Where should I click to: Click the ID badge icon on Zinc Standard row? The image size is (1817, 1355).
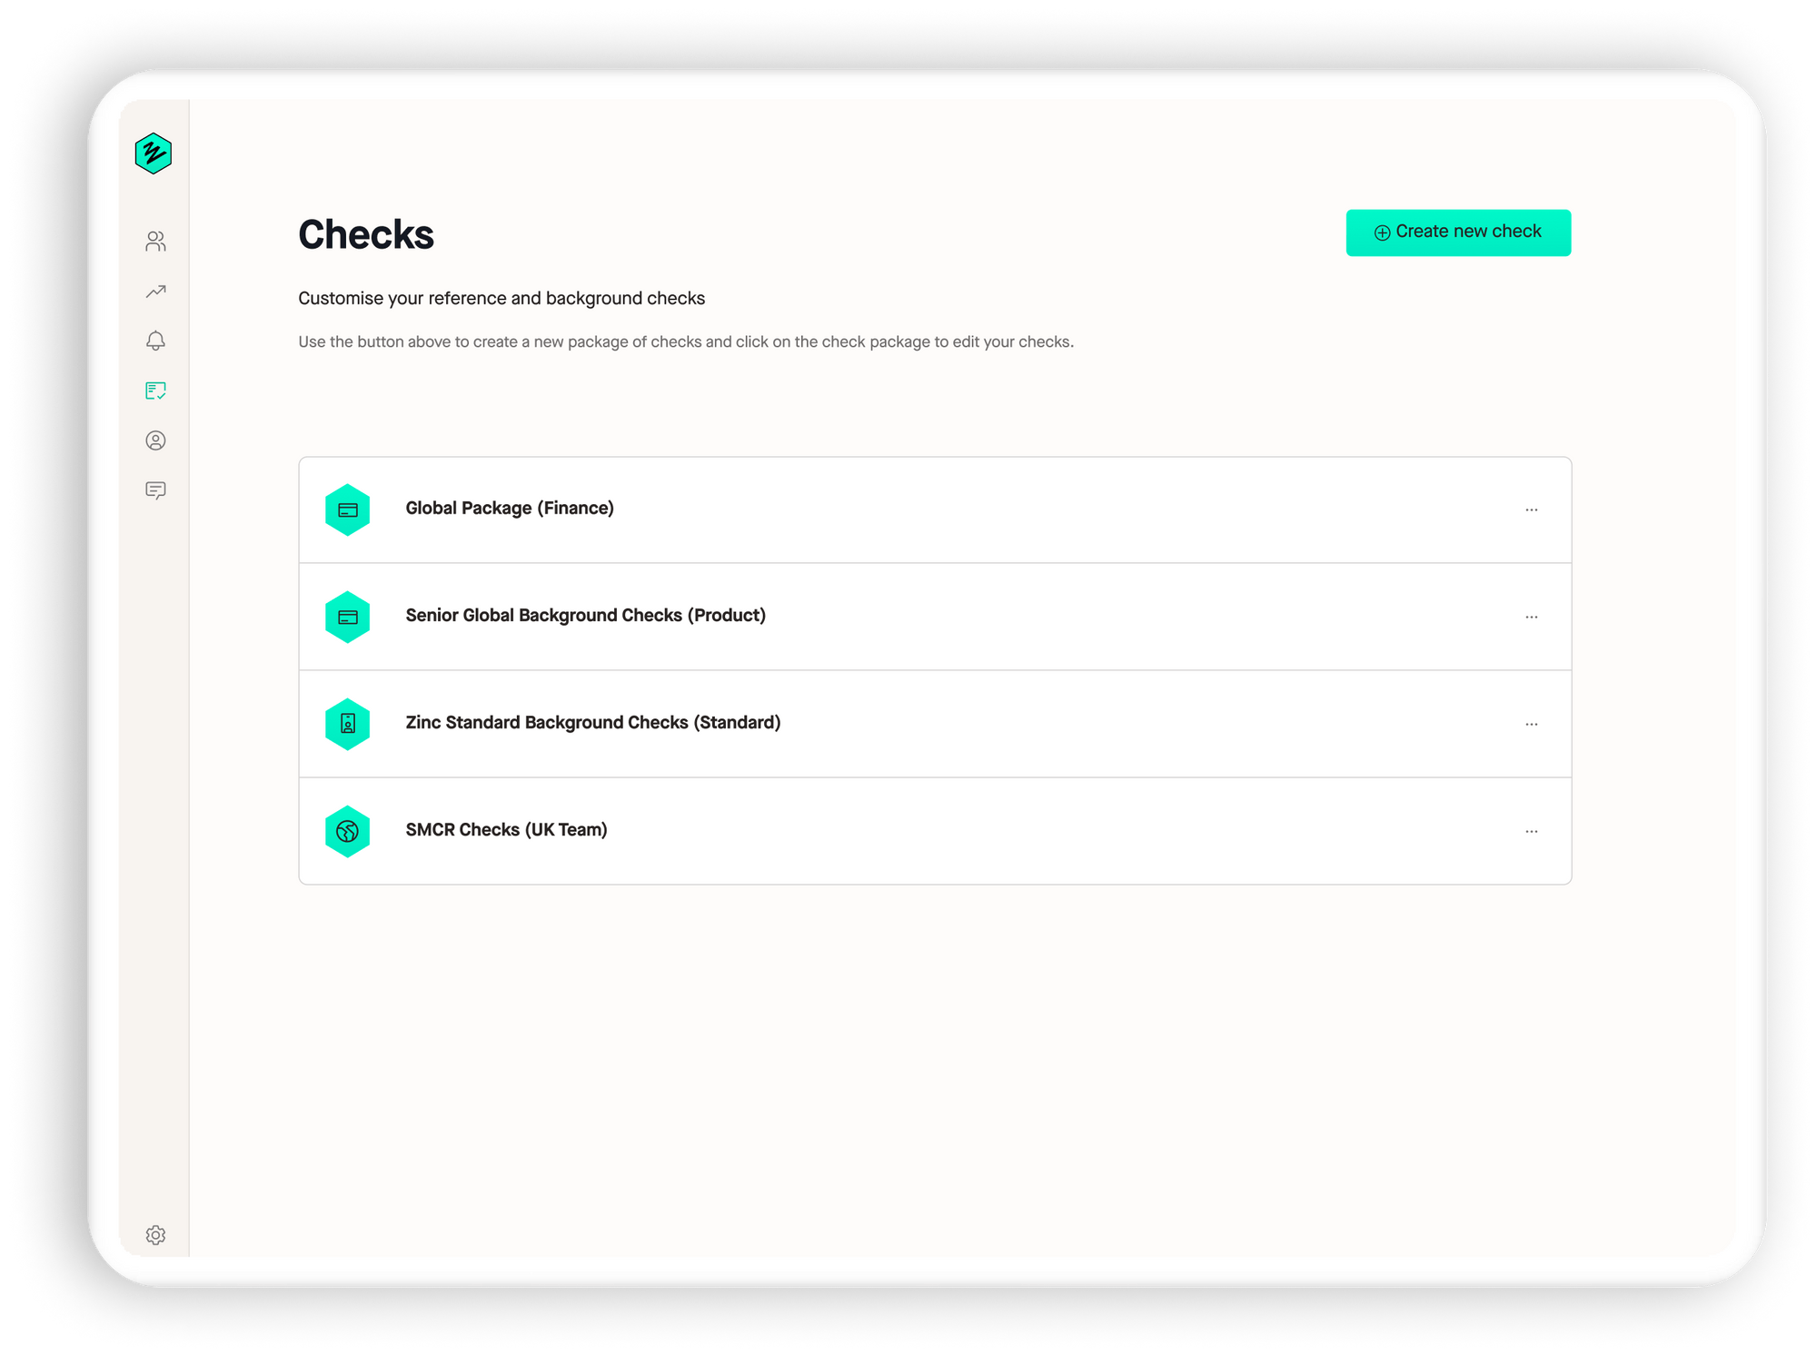pyautogui.click(x=347, y=724)
